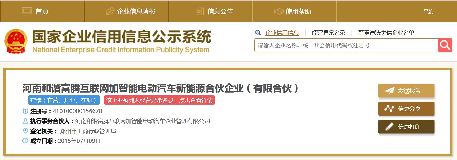Screen dimensions: 457x160
Task: Click the speaker icon beside 使用帮助
Action: [x=279, y=11]
